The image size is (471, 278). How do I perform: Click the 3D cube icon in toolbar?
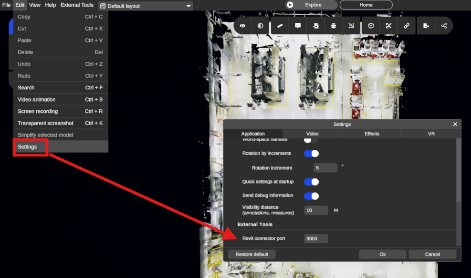(x=371, y=26)
